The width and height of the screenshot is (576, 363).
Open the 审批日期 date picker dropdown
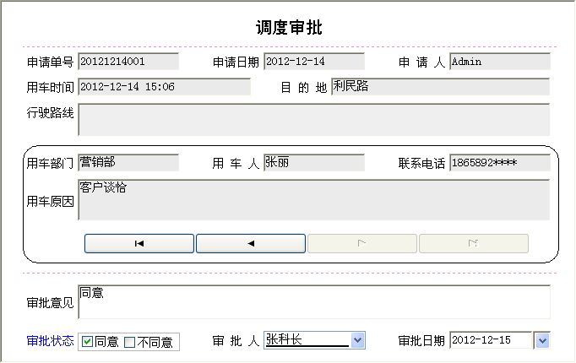click(542, 340)
